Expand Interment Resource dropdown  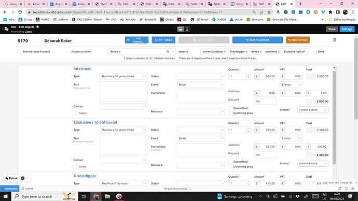pos(223,111)
